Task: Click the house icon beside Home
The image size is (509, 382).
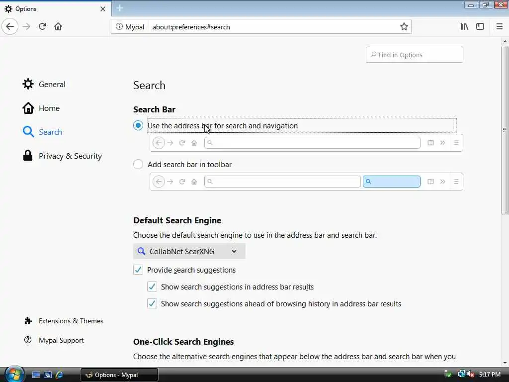Action: point(28,108)
